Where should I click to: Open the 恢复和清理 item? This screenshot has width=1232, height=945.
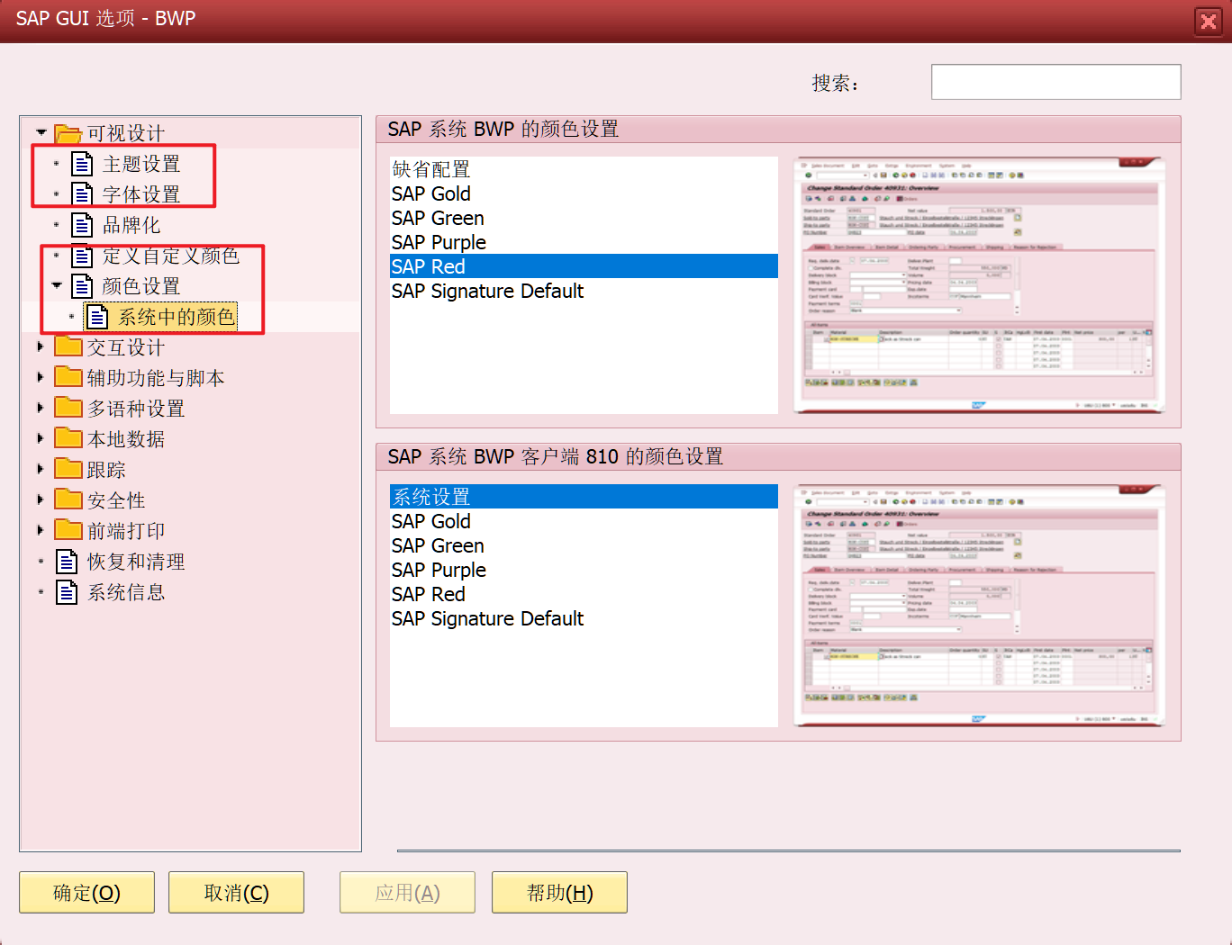[x=136, y=561]
